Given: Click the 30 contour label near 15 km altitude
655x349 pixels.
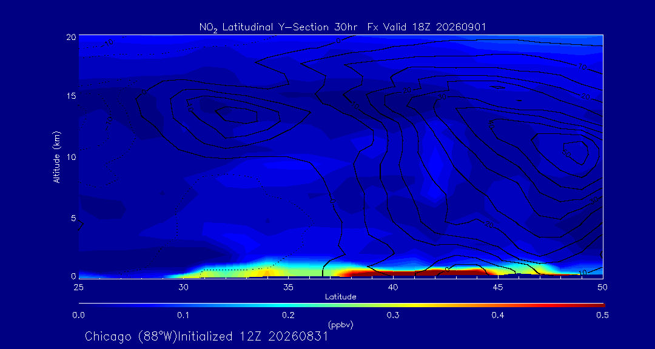Looking at the screenshot, I should point(442,97).
